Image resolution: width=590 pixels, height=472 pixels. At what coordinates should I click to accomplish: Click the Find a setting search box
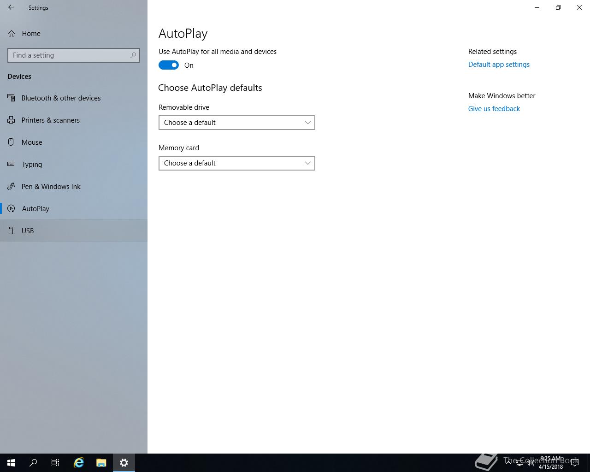(x=74, y=55)
